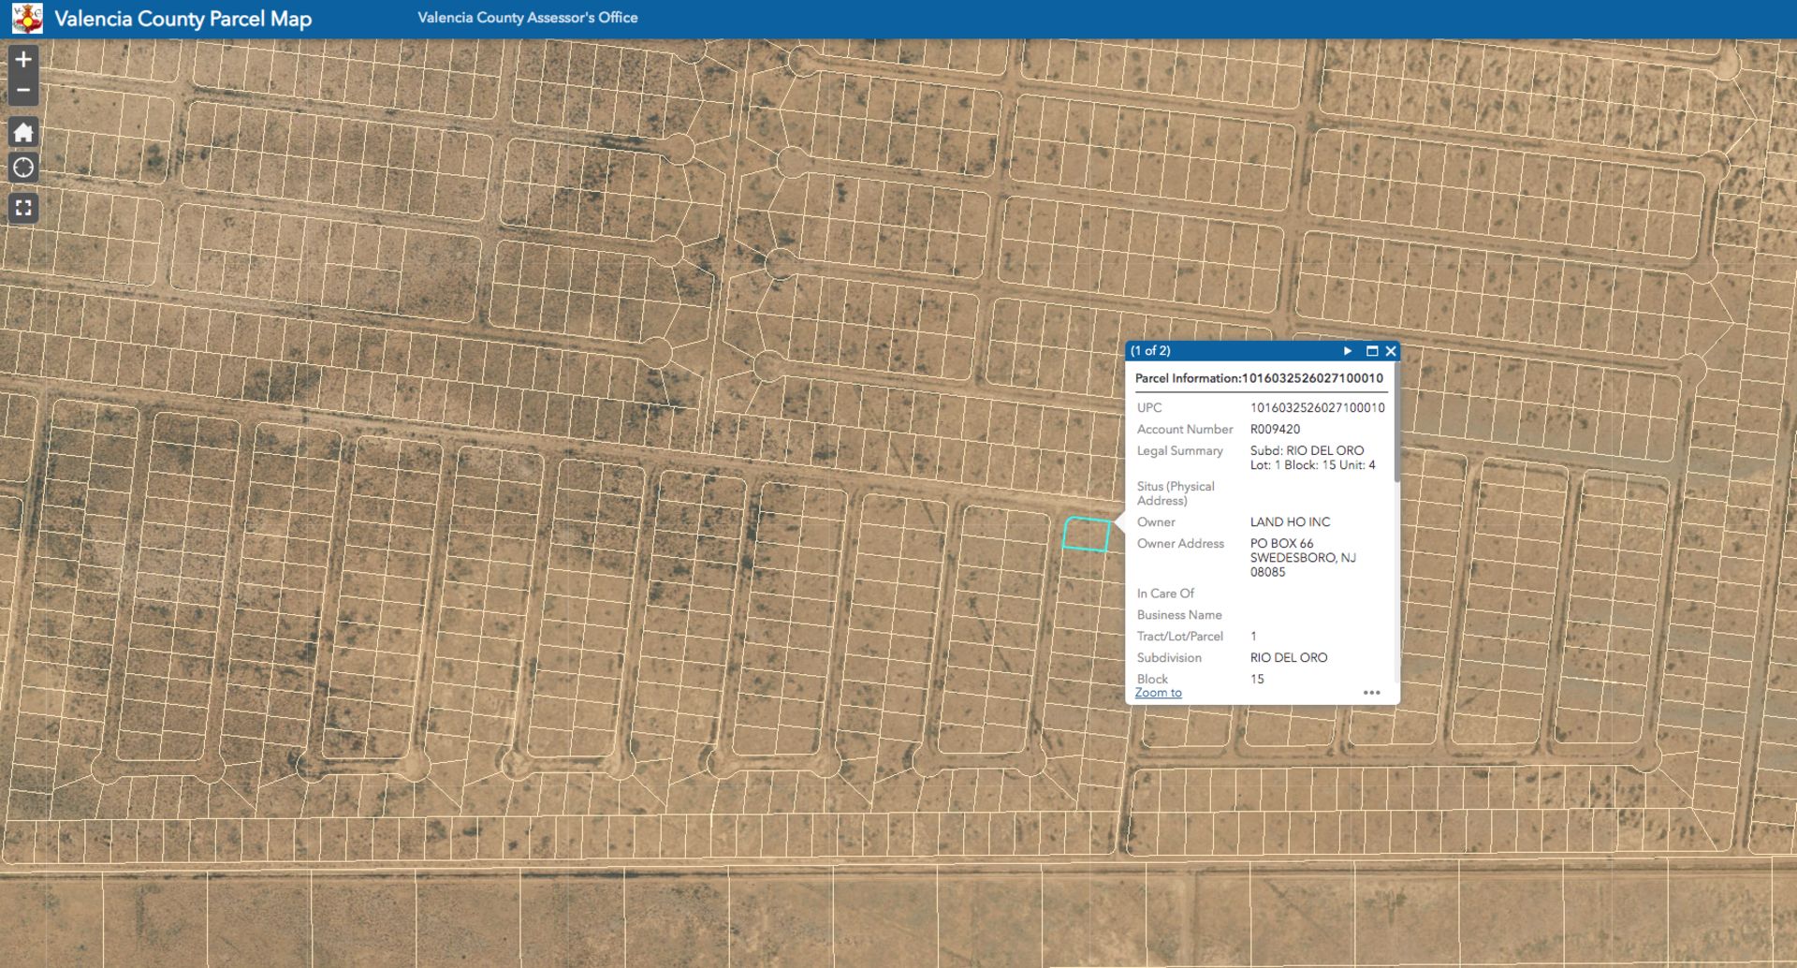This screenshot has height=968, width=1797.
Task: Click the Zoom to link
Action: [x=1159, y=693]
